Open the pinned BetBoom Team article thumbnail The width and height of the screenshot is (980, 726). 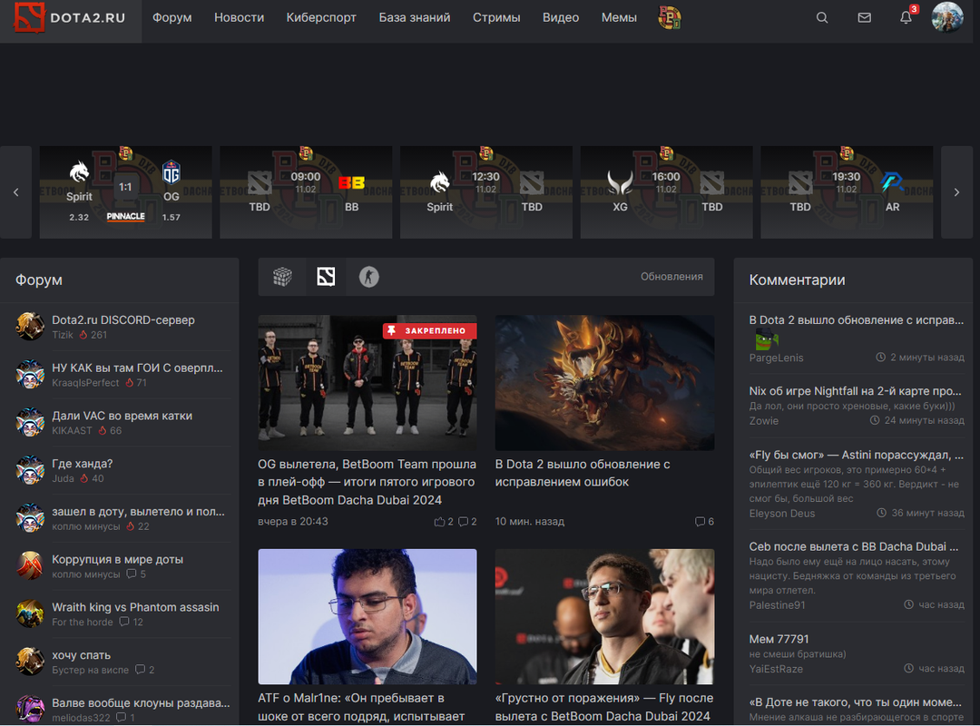[x=367, y=383]
